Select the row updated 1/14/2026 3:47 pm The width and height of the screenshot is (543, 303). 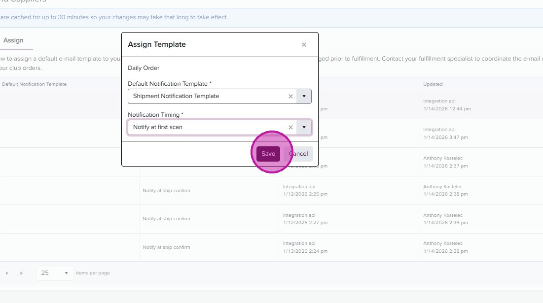[x=445, y=134]
